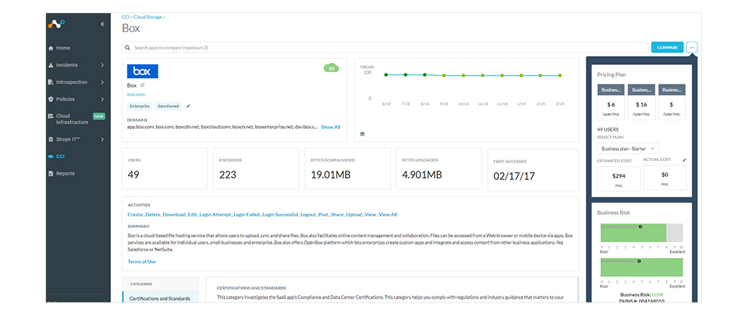The image size is (747, 322).
Task: Open the Business plan - Starter dropdown
Action: pyautogui.click(x=628, y=149)
